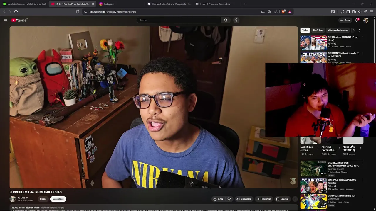
Task: Open the browser playlist music note icon
Action: tap(342, 12)
